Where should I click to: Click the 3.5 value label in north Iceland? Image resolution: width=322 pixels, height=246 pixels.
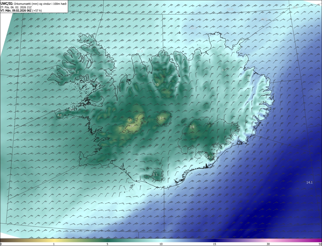click(156, 84)
